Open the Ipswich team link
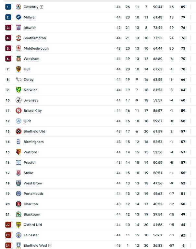The image size is (196, 249). click(x=30, y=28)
